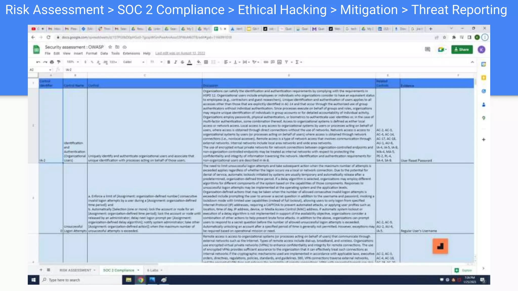
Task: Toggle bold formatting in toolbar
Action: 169,62
